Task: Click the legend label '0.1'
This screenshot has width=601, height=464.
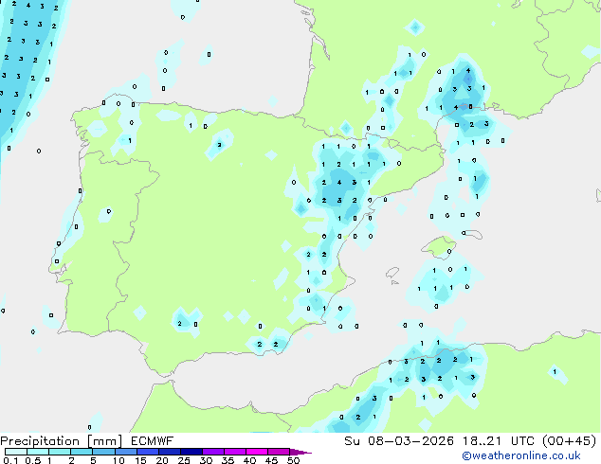Action: click(x=10, y=460)
